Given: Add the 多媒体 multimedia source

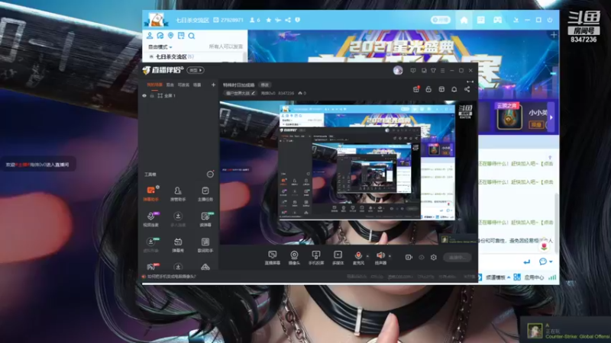Looking at the screenshot, I should 338,258.
